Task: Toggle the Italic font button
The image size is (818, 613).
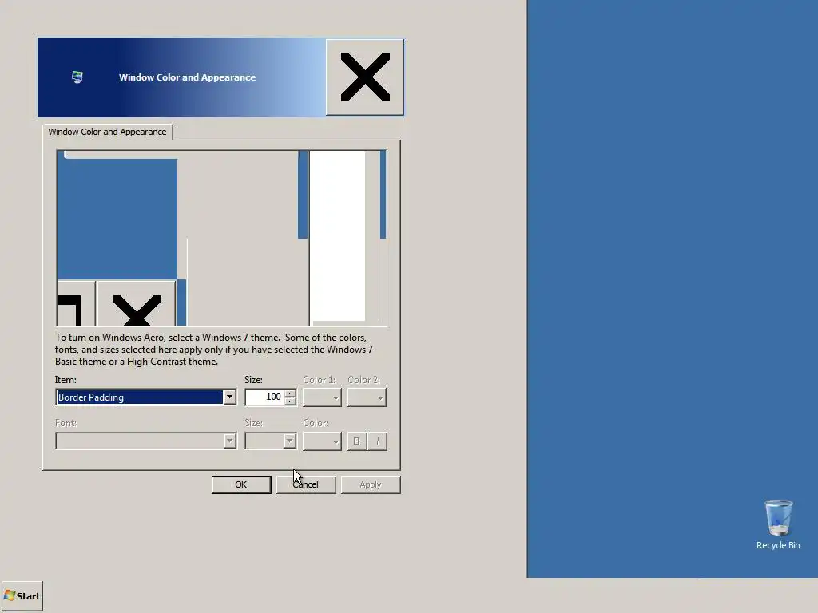Action: 377,441
